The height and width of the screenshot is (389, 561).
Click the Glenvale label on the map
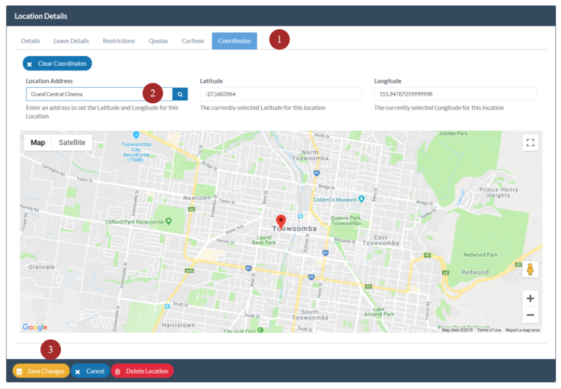click(42, 267)
